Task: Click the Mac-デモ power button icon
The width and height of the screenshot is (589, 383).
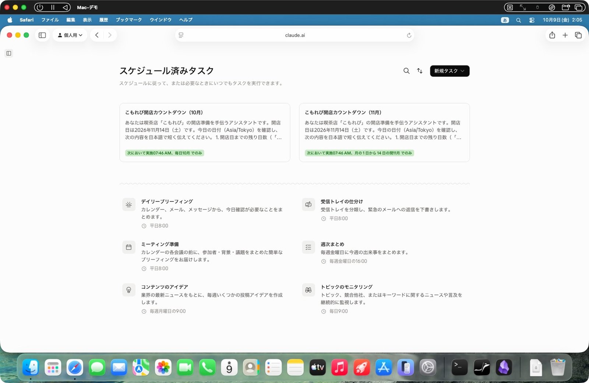Action: (40, 7)
